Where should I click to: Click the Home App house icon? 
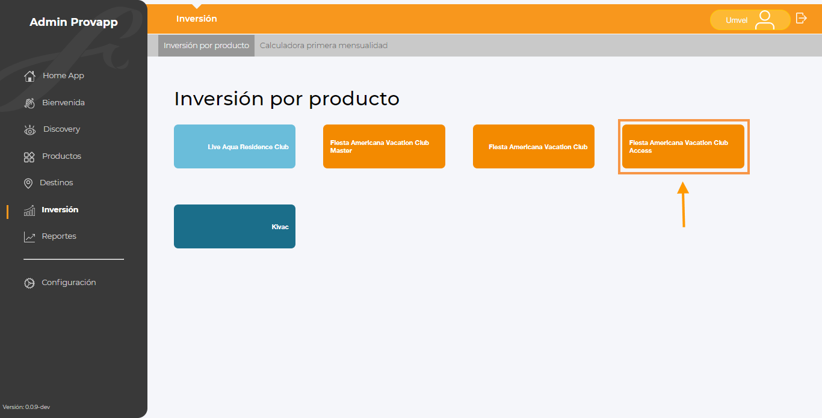(29, 76)
